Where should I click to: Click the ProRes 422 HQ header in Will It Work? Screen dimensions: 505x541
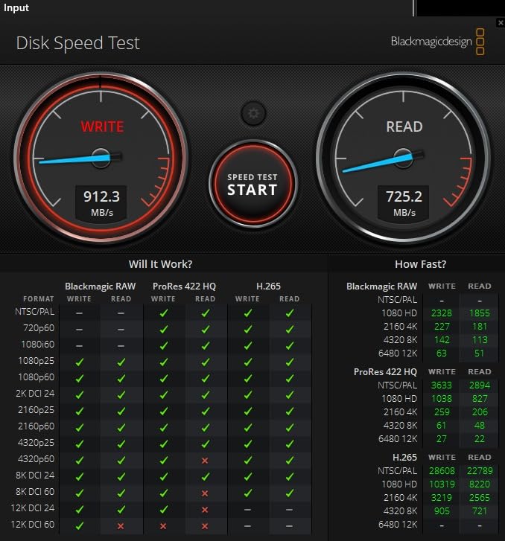[x=184, y=286]
